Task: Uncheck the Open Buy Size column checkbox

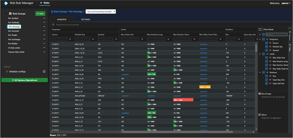Action: (x=266, y=80)
